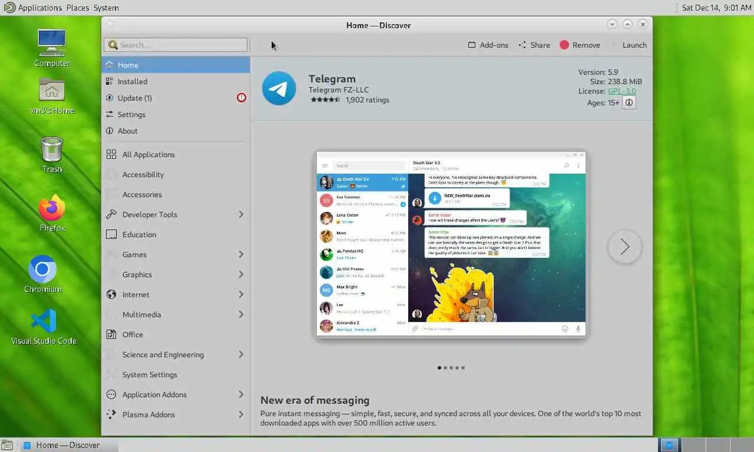Click the red Remove circle icon
Screen dimensions: 754x452
564,45
